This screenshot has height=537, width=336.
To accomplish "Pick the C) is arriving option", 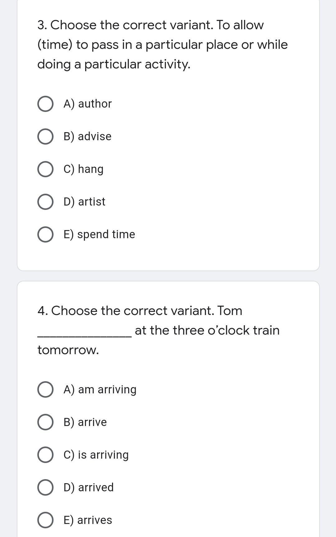I will [x=45, y=455].
